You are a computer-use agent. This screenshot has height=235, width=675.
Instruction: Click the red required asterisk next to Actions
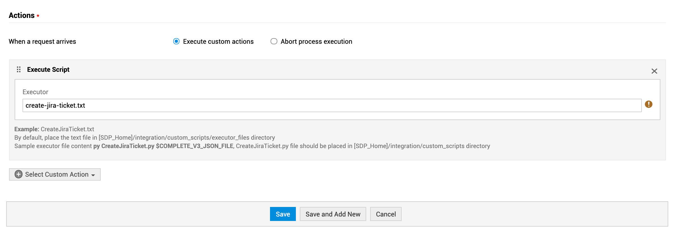[38, 16]
